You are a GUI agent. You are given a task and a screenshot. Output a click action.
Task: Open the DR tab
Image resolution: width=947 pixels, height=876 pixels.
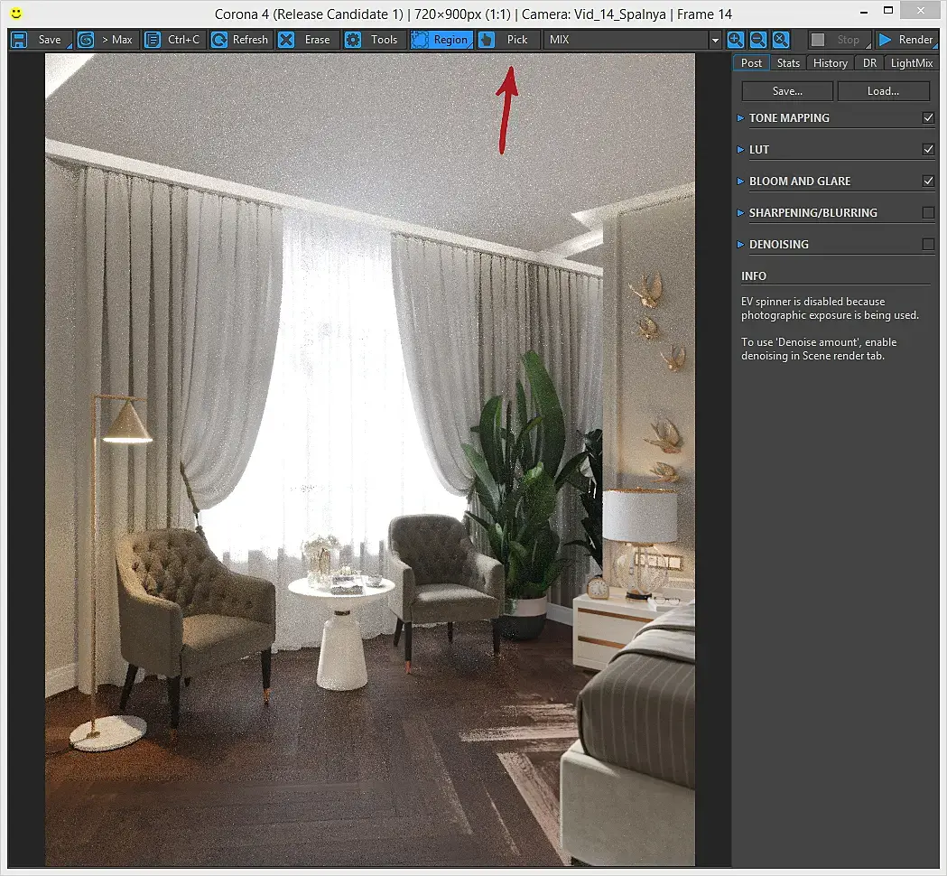(869, 63)
